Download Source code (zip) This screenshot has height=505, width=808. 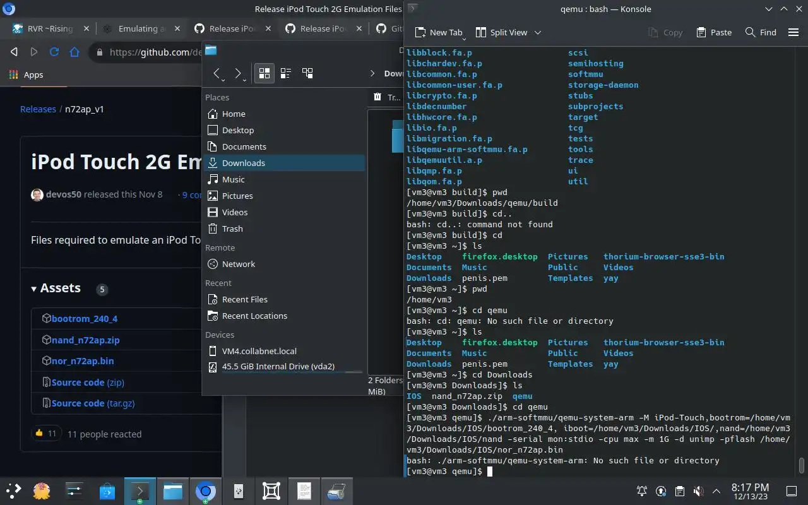tap(88, 382)
